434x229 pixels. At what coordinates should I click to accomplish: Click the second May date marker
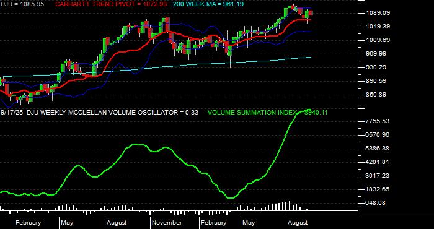click(x=249, y=223)
